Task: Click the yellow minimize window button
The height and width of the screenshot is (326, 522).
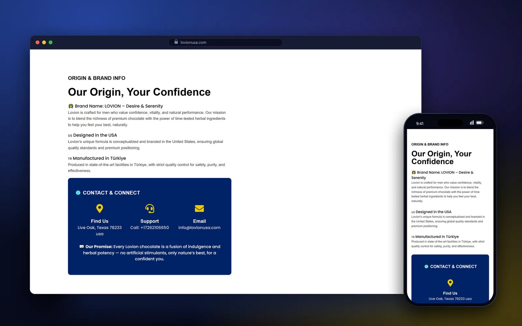Action: (44, 42)
